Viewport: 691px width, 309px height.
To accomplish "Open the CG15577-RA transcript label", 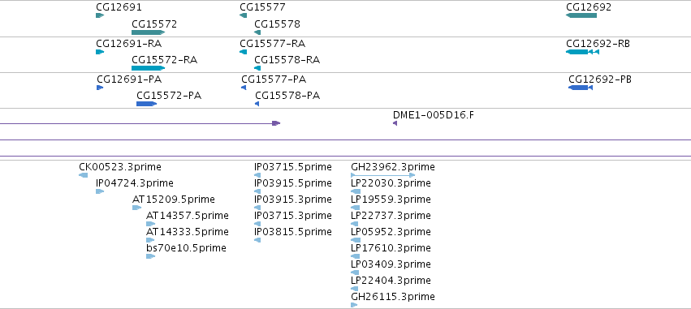I will 272,44.
